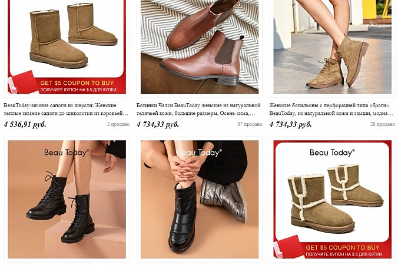
Task: Open the suede brogue ankle boots photo
Action: (332, 47)
